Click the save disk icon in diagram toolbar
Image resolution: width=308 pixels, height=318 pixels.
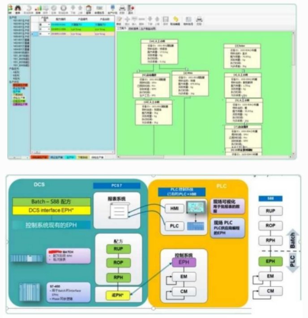pyautogui.click(x=165, y=19)
